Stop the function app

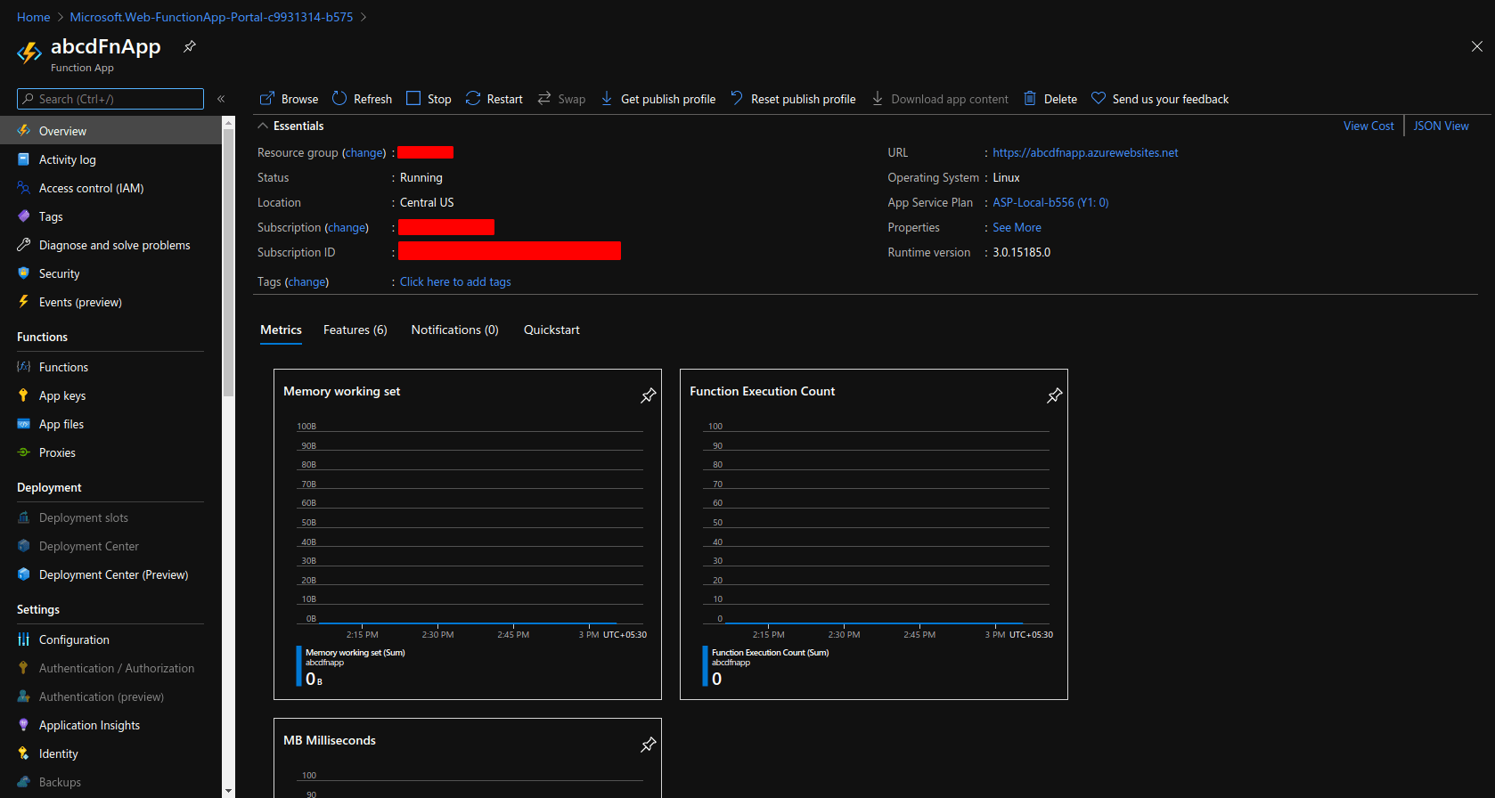click(x=429, y=99)
